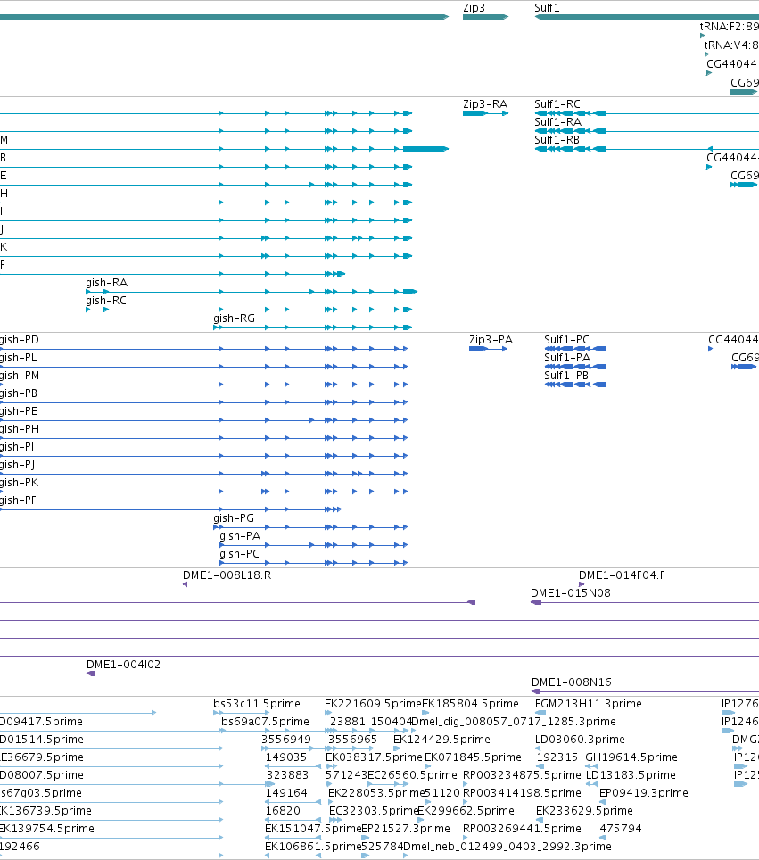
Task: Select the Zip3-RA transcript glyph
Action: [485, 113]
